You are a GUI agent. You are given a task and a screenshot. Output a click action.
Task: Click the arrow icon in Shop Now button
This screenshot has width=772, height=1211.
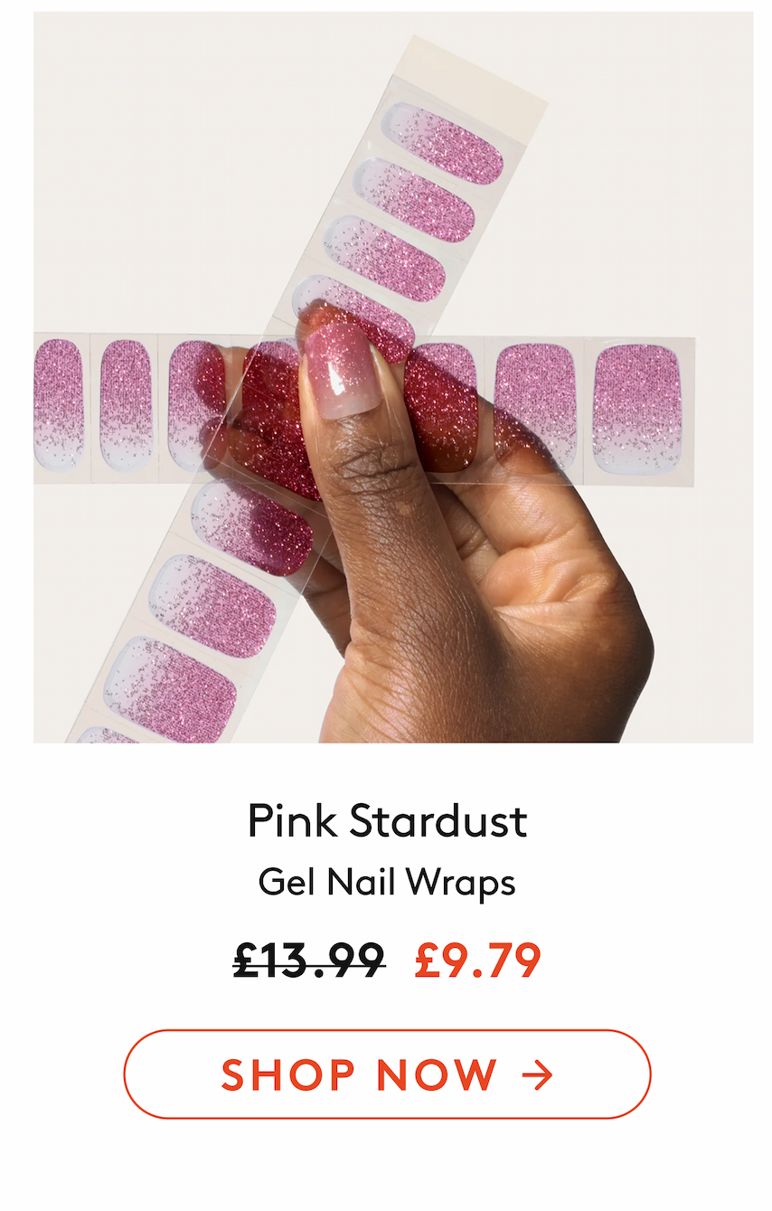point(537,1075)
